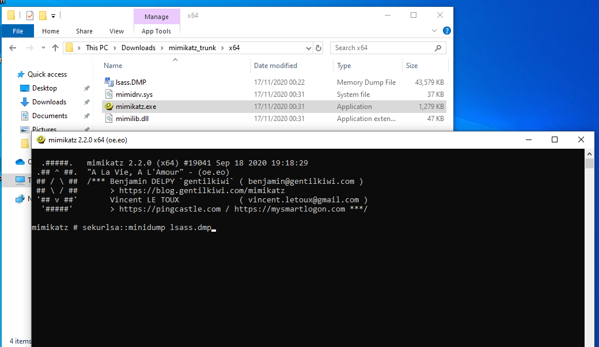Open the File tab in Explorer
The image size is (599, 347).
coord(18,31)
